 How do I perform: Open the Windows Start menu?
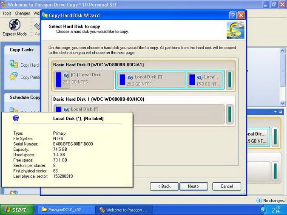pos(17,210)
